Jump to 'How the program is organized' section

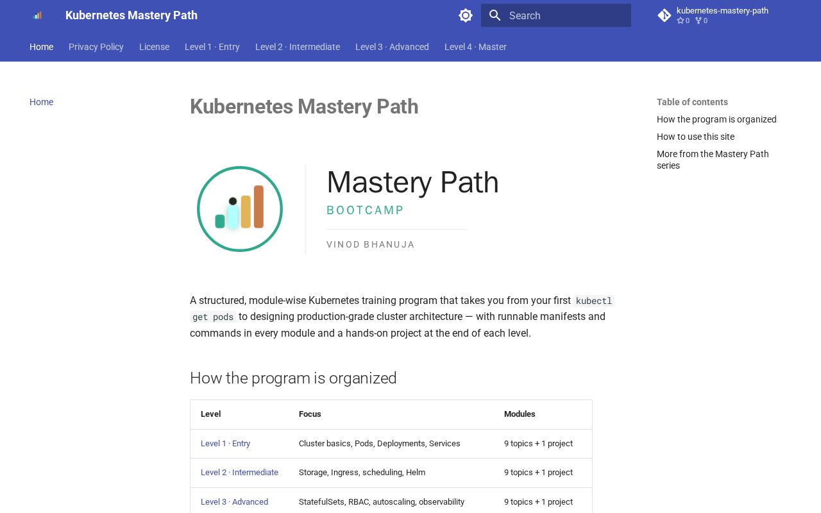tap(716, 119)
